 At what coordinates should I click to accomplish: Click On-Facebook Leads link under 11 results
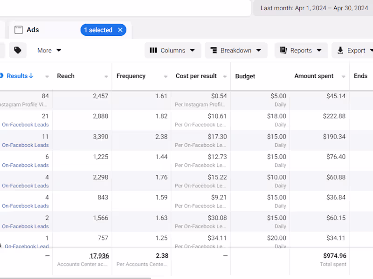(25, 145)
